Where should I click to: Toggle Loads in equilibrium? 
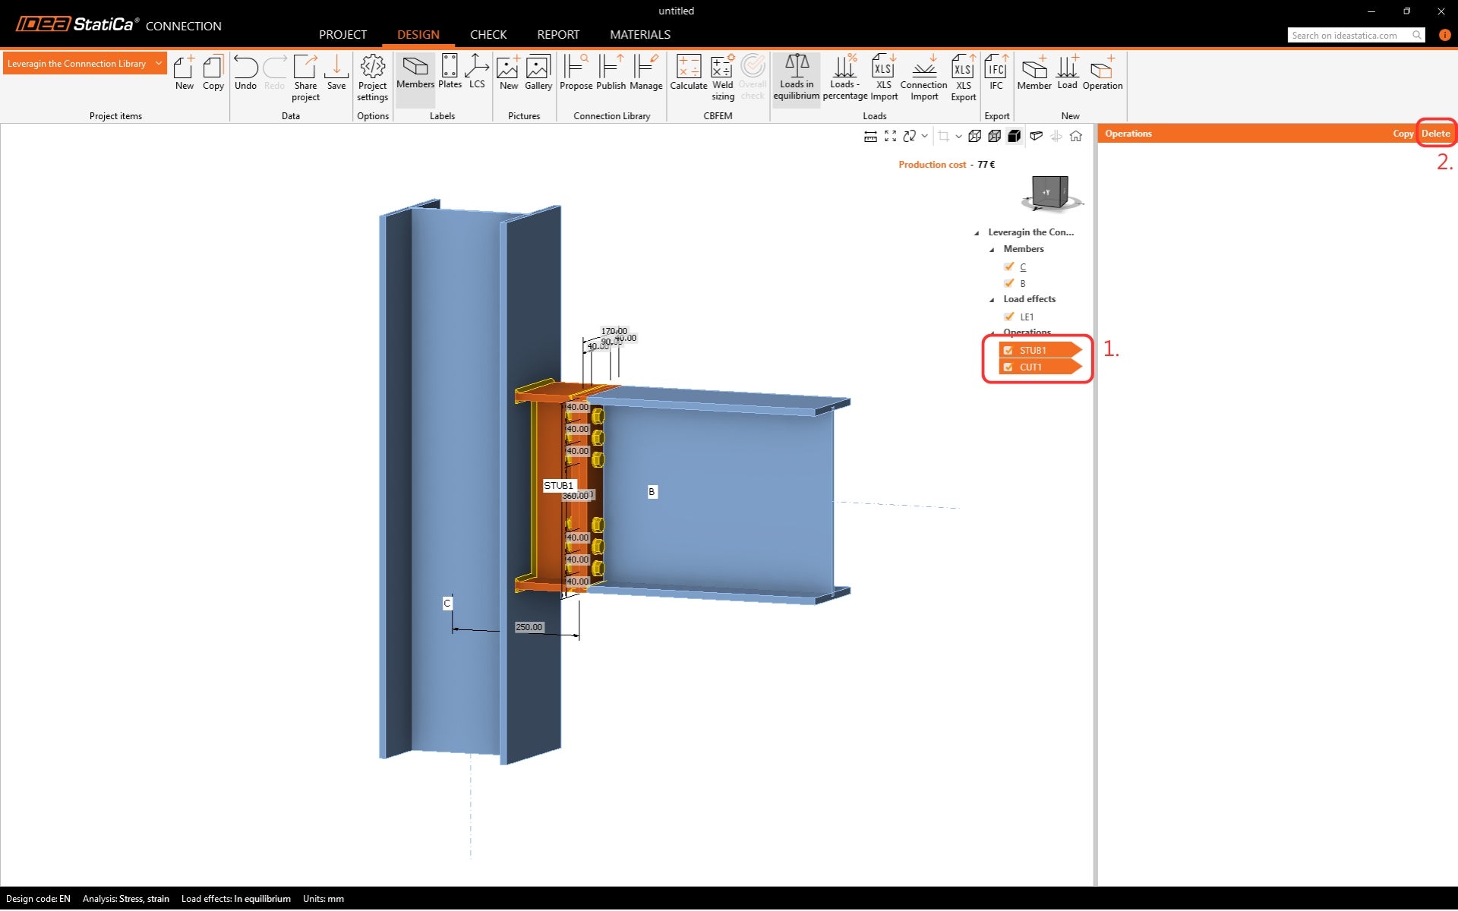tap(796, 77)
